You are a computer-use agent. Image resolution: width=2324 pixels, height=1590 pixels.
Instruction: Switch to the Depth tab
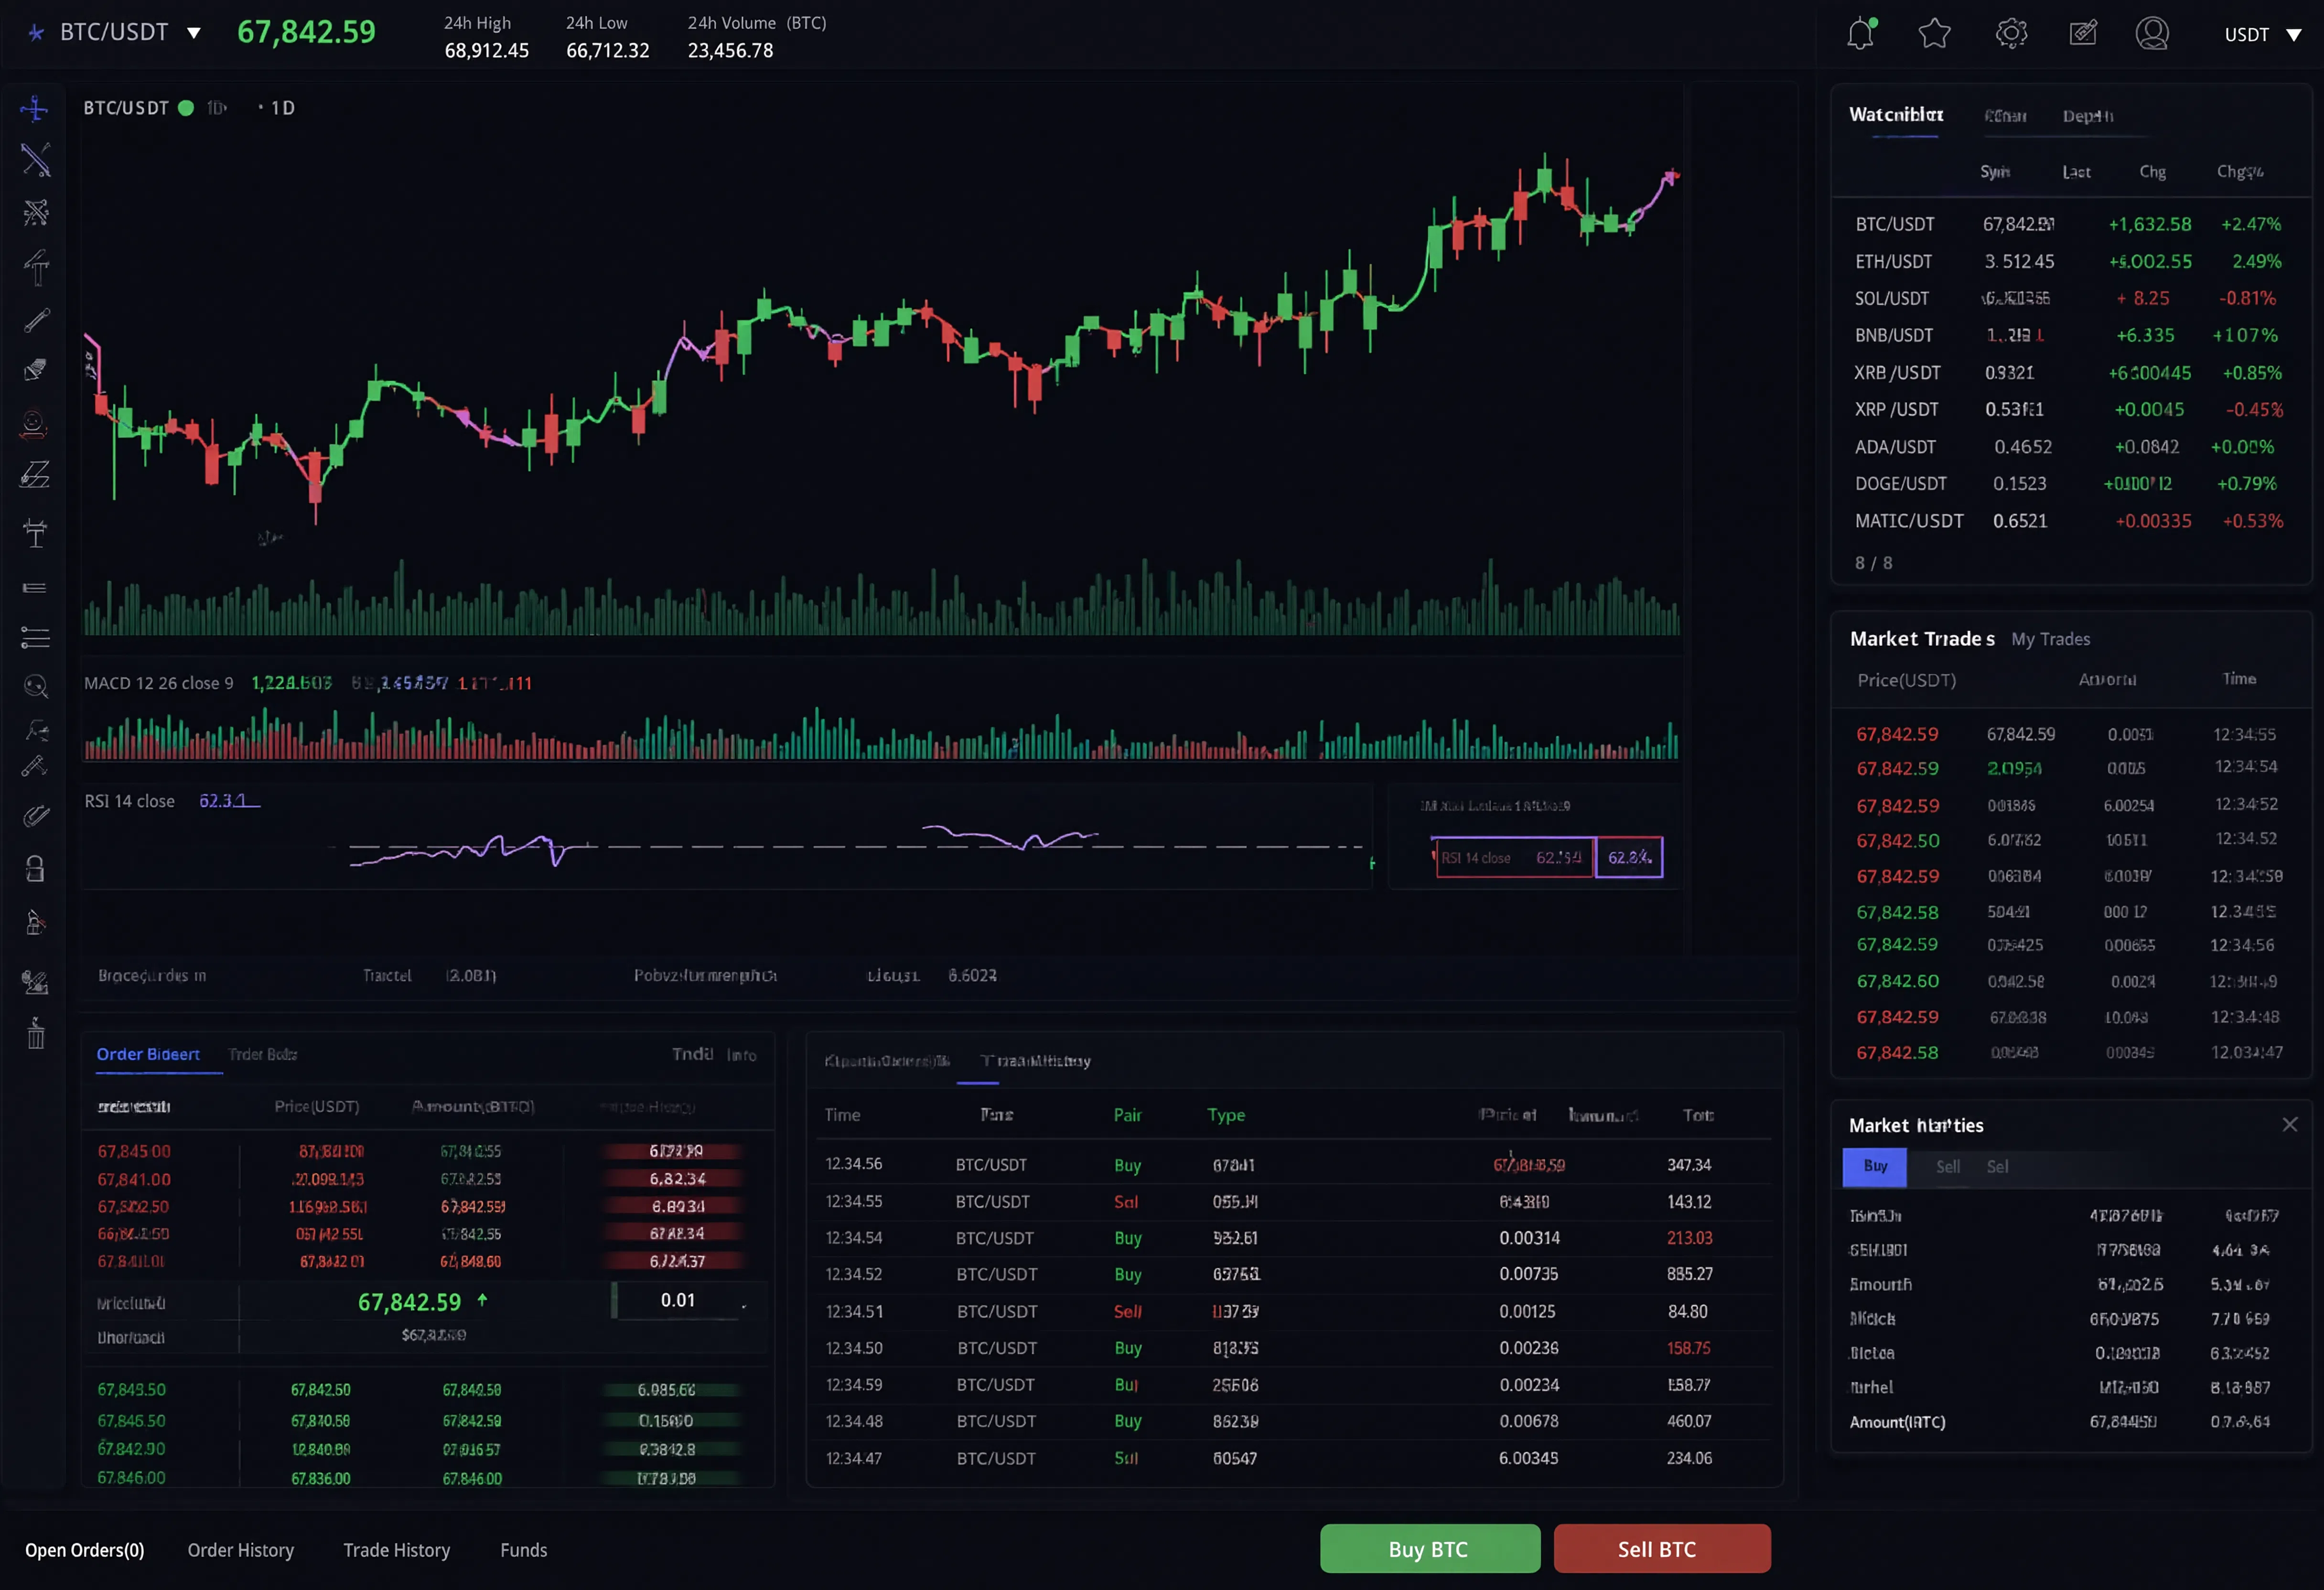(2087, 116)
